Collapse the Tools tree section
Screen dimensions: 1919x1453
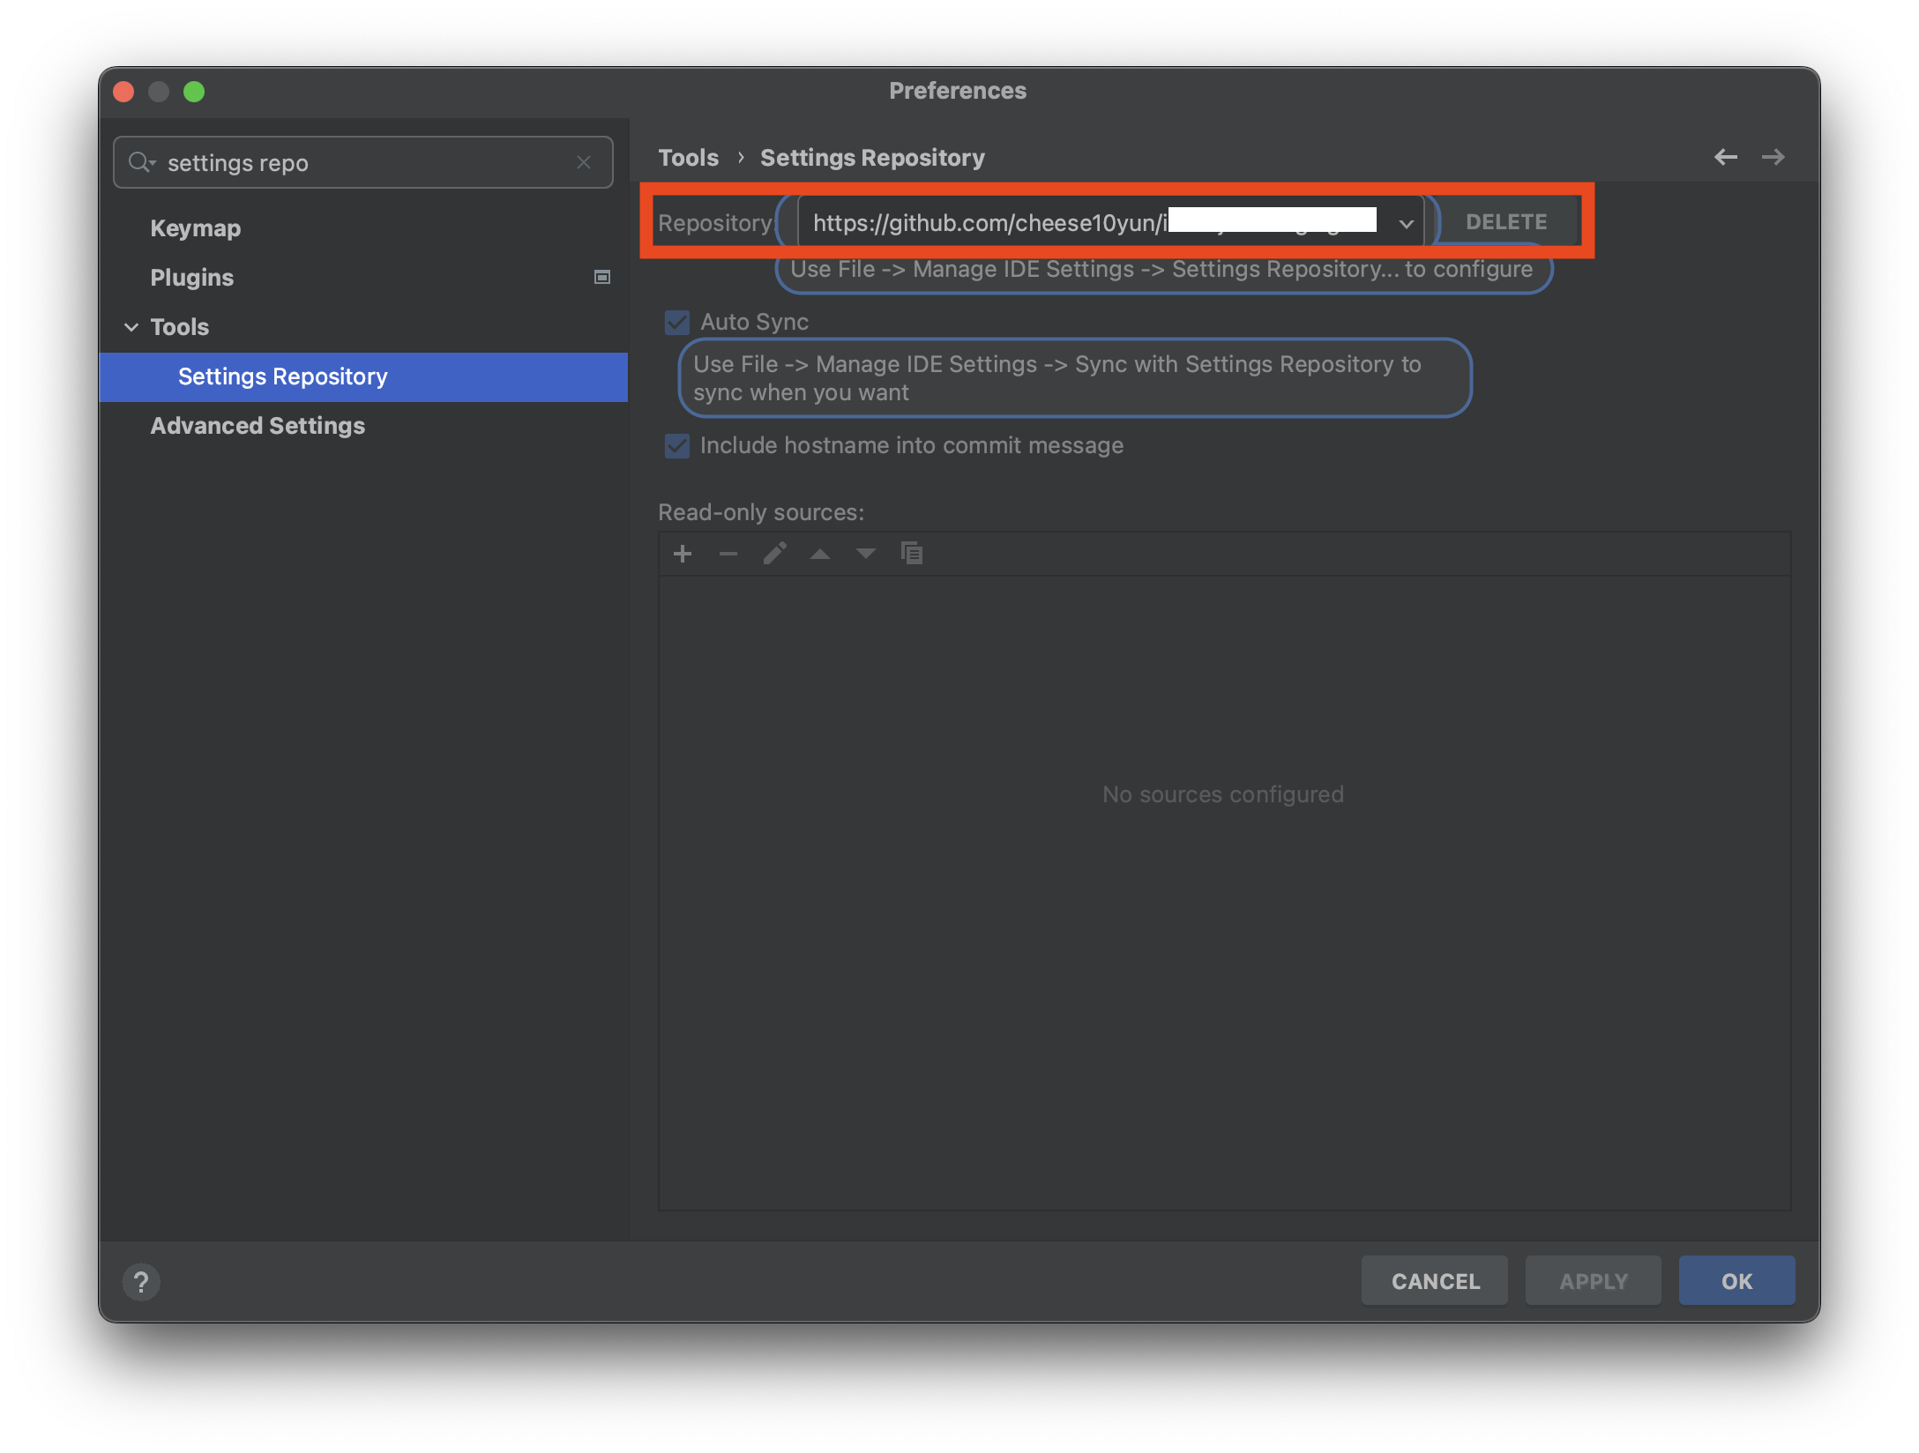[131, 327]
